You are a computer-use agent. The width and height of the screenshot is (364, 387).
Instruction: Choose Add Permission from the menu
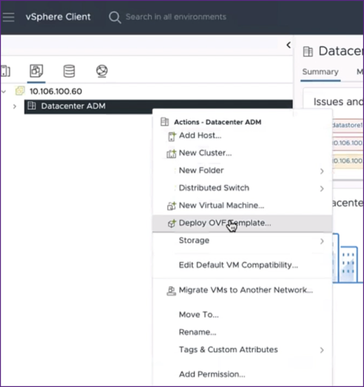[x=212, y=374]
